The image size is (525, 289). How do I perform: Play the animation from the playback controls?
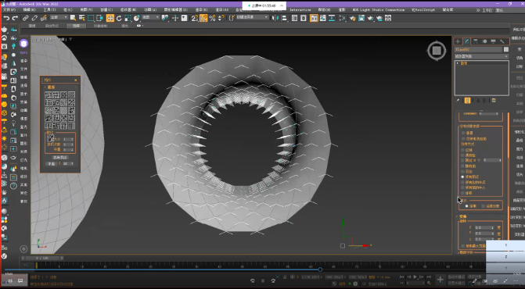(415, 277)
